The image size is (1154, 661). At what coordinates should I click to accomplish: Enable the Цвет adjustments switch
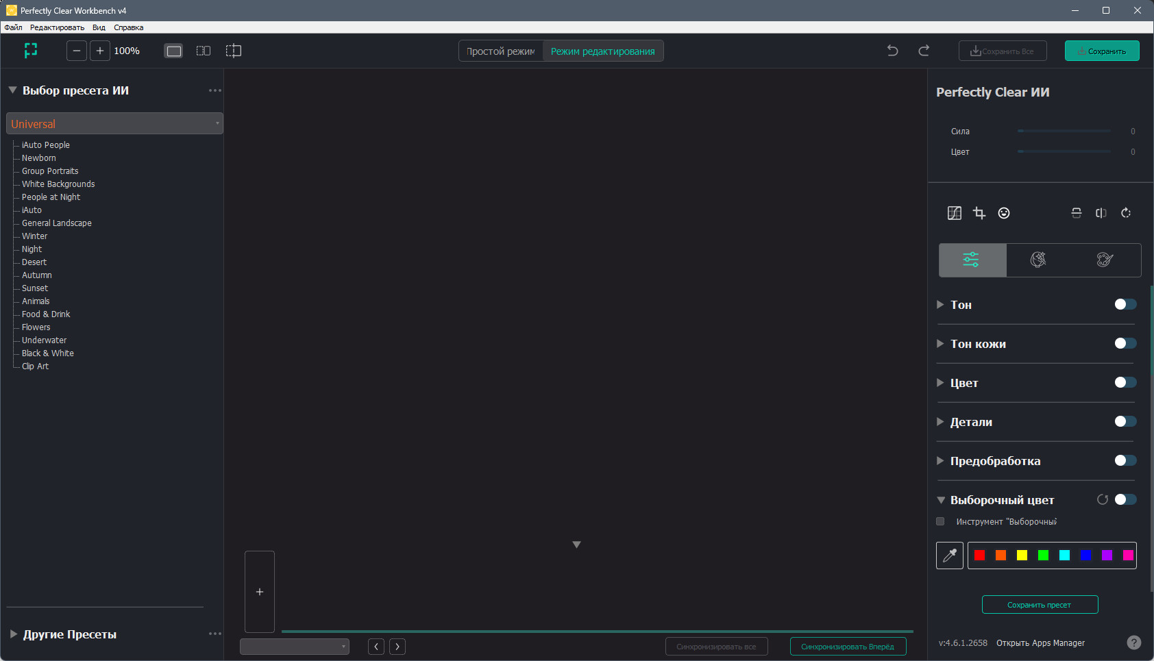1125,382
